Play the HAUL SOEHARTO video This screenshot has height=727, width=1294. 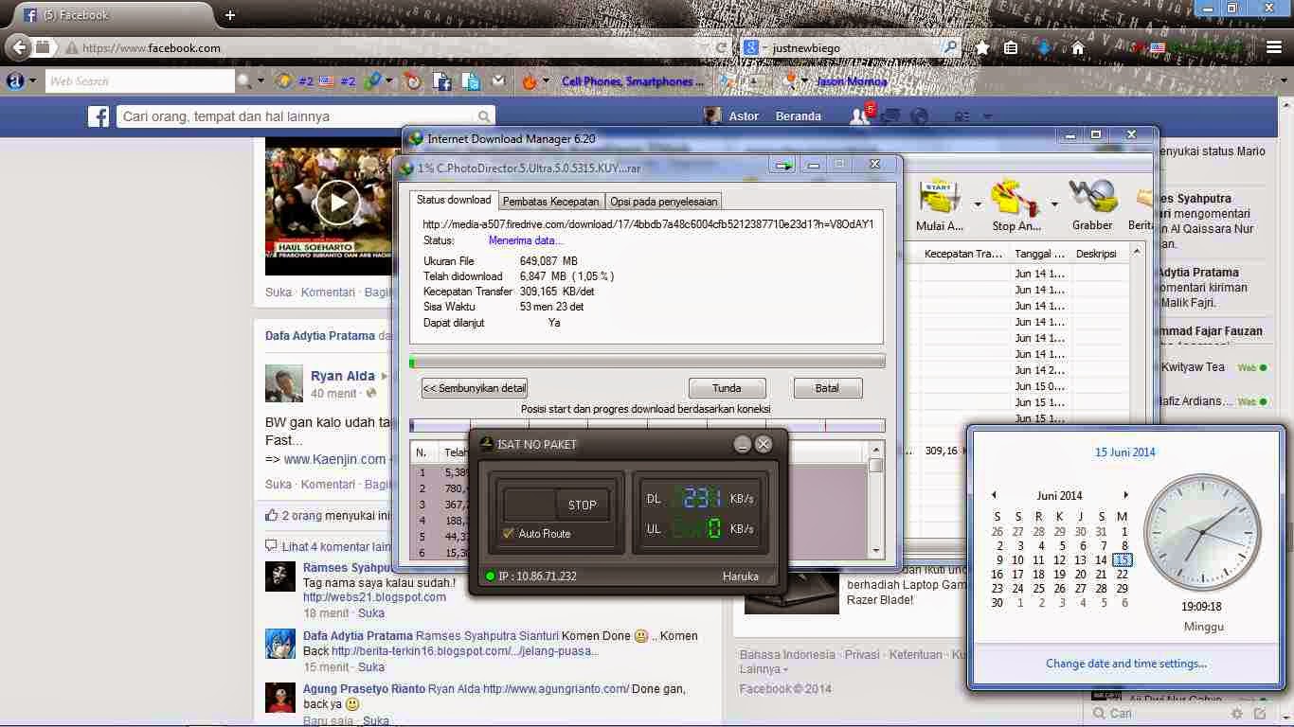[337, 201]
